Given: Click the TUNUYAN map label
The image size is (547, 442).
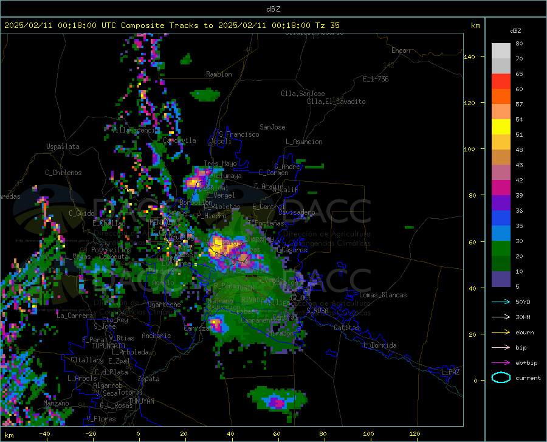Looking at the screenshot, I should pyautogui.click(x=141, y=401).
